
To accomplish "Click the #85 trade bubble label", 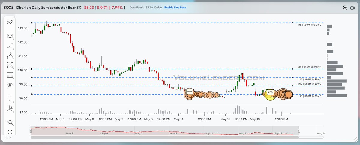I will [x=270, y=92].
